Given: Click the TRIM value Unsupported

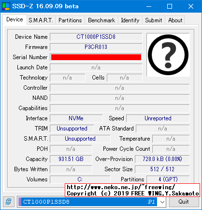Looking at the screenshot, I should tap(72, 129).
